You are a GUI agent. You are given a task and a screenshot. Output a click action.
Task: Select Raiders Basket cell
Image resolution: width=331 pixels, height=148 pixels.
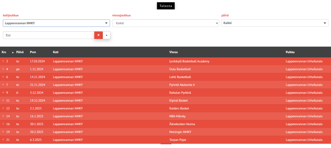(179, 108)
